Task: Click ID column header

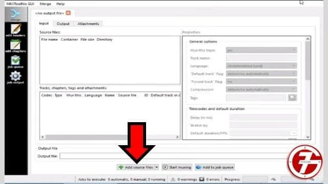Action: pyautogui.click(x=146, y=95)
